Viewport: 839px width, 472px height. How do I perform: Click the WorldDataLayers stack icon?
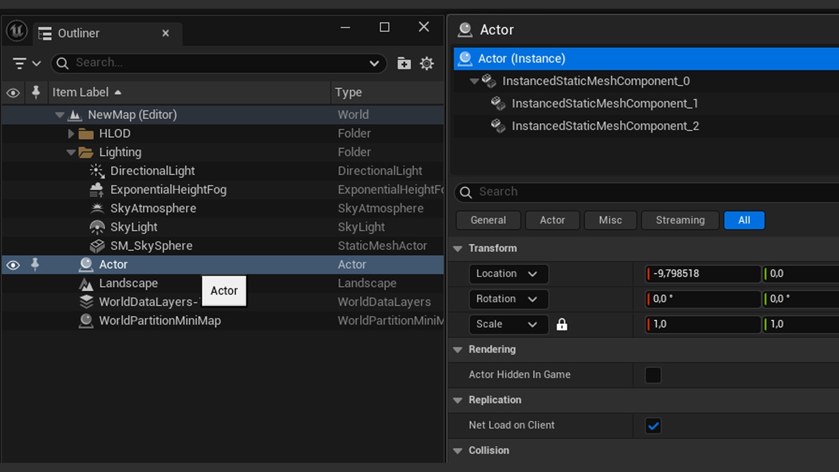coord(86,302)
